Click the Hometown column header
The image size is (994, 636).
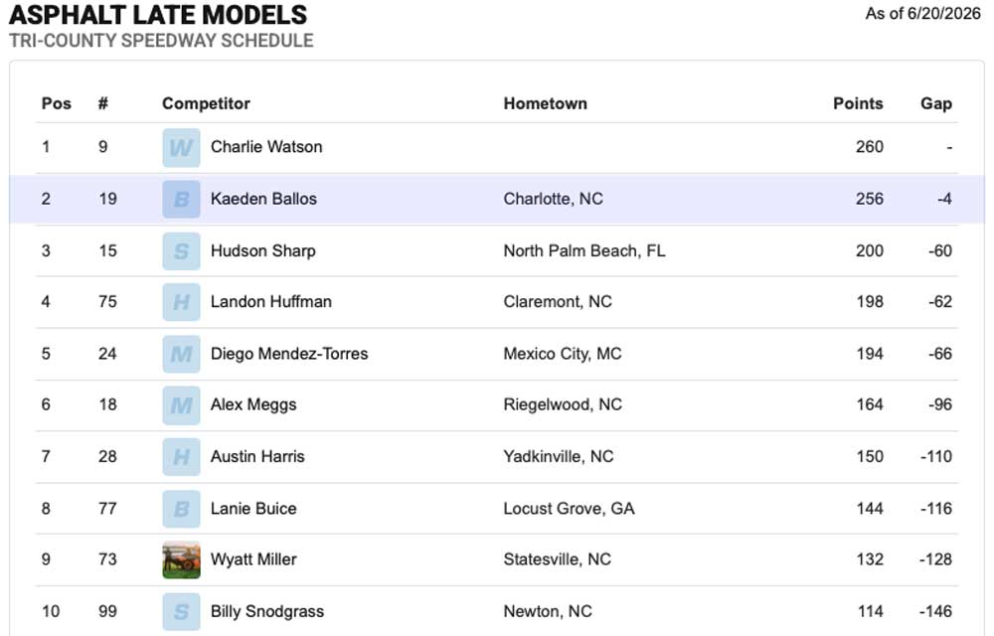click(x=545, y=103)
